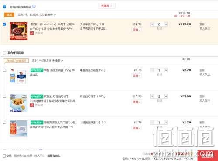Expand the promotion dropdown under ¥17.90 price
This screenshot has height=161, width=218.
136,102
